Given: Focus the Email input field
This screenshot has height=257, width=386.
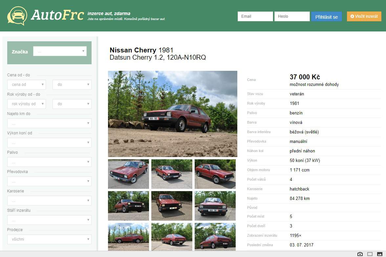Looking at the screenshot, I should (x=255, y=16).
